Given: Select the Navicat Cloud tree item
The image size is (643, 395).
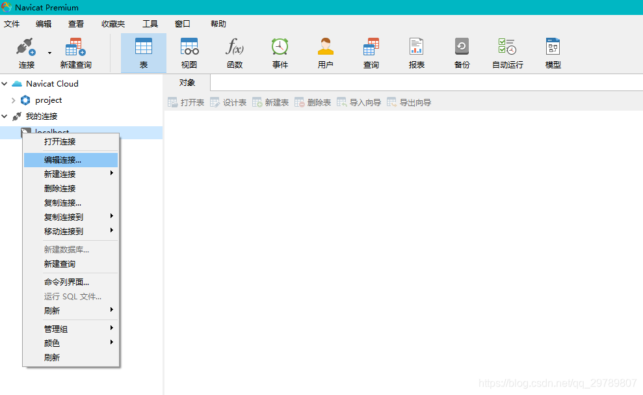Looking at the screenshot, I should point(52,84).
